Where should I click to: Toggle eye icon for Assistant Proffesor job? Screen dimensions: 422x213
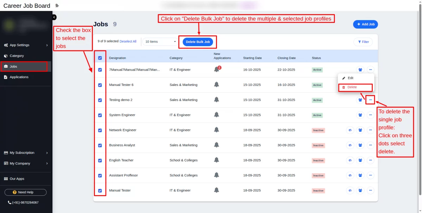(350, 175)
